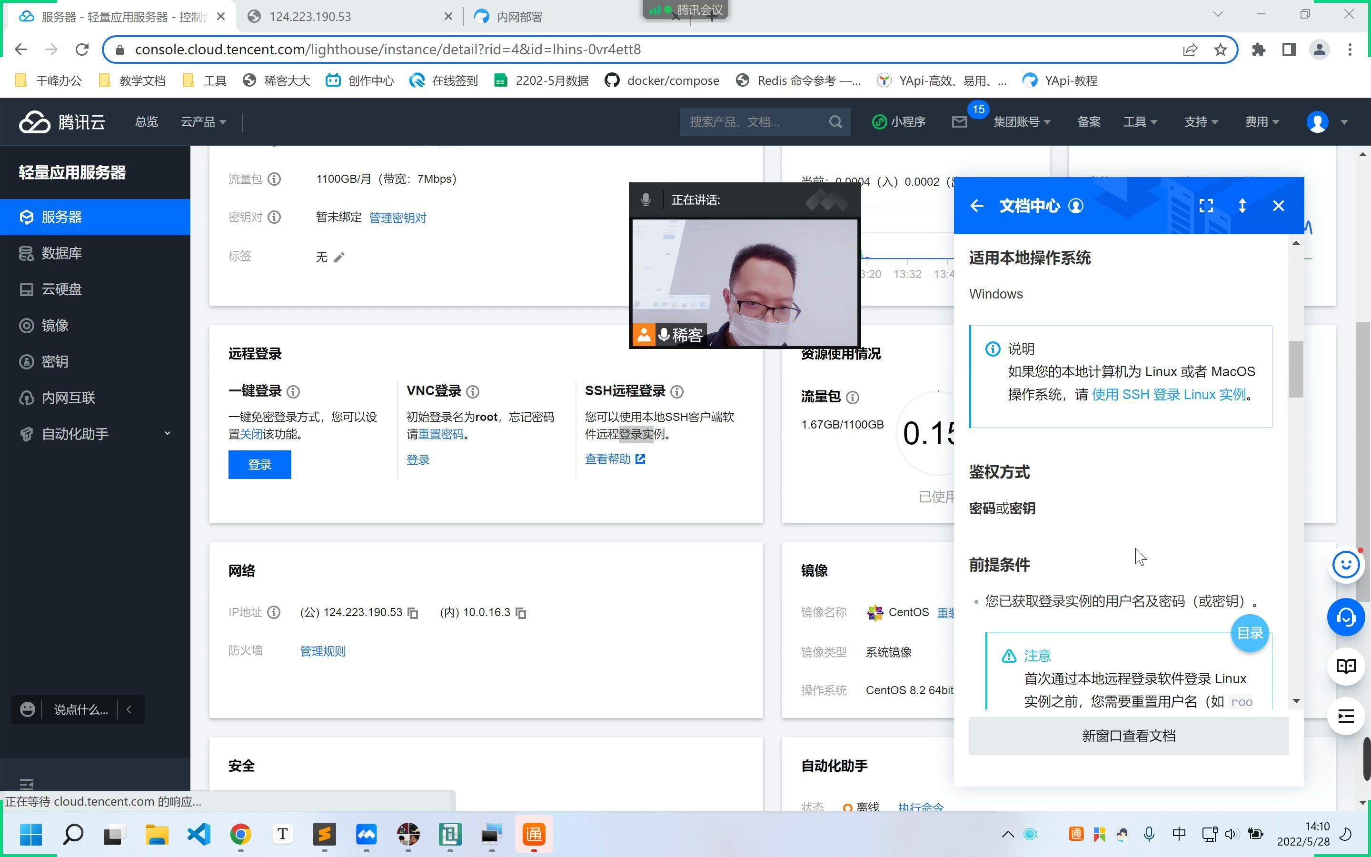Click the VNC 登录 link
The image size is (1371, 857).
(417, 460)
